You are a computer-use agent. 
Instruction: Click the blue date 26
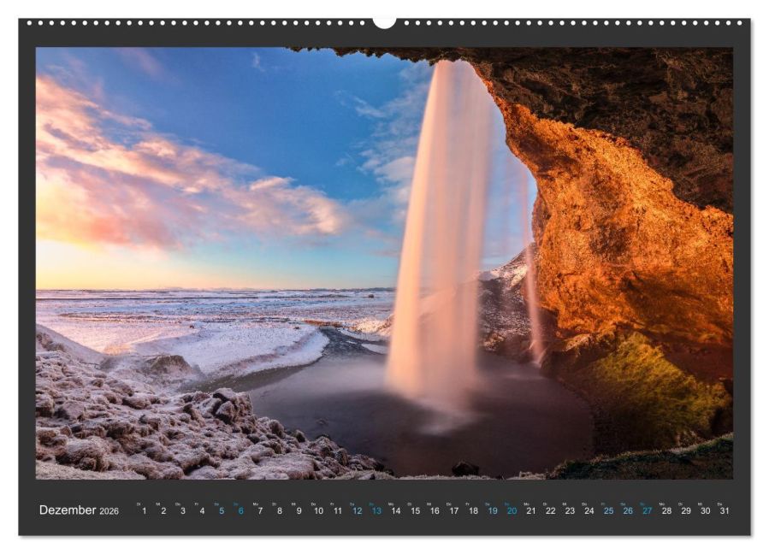(x=628, y=510)
